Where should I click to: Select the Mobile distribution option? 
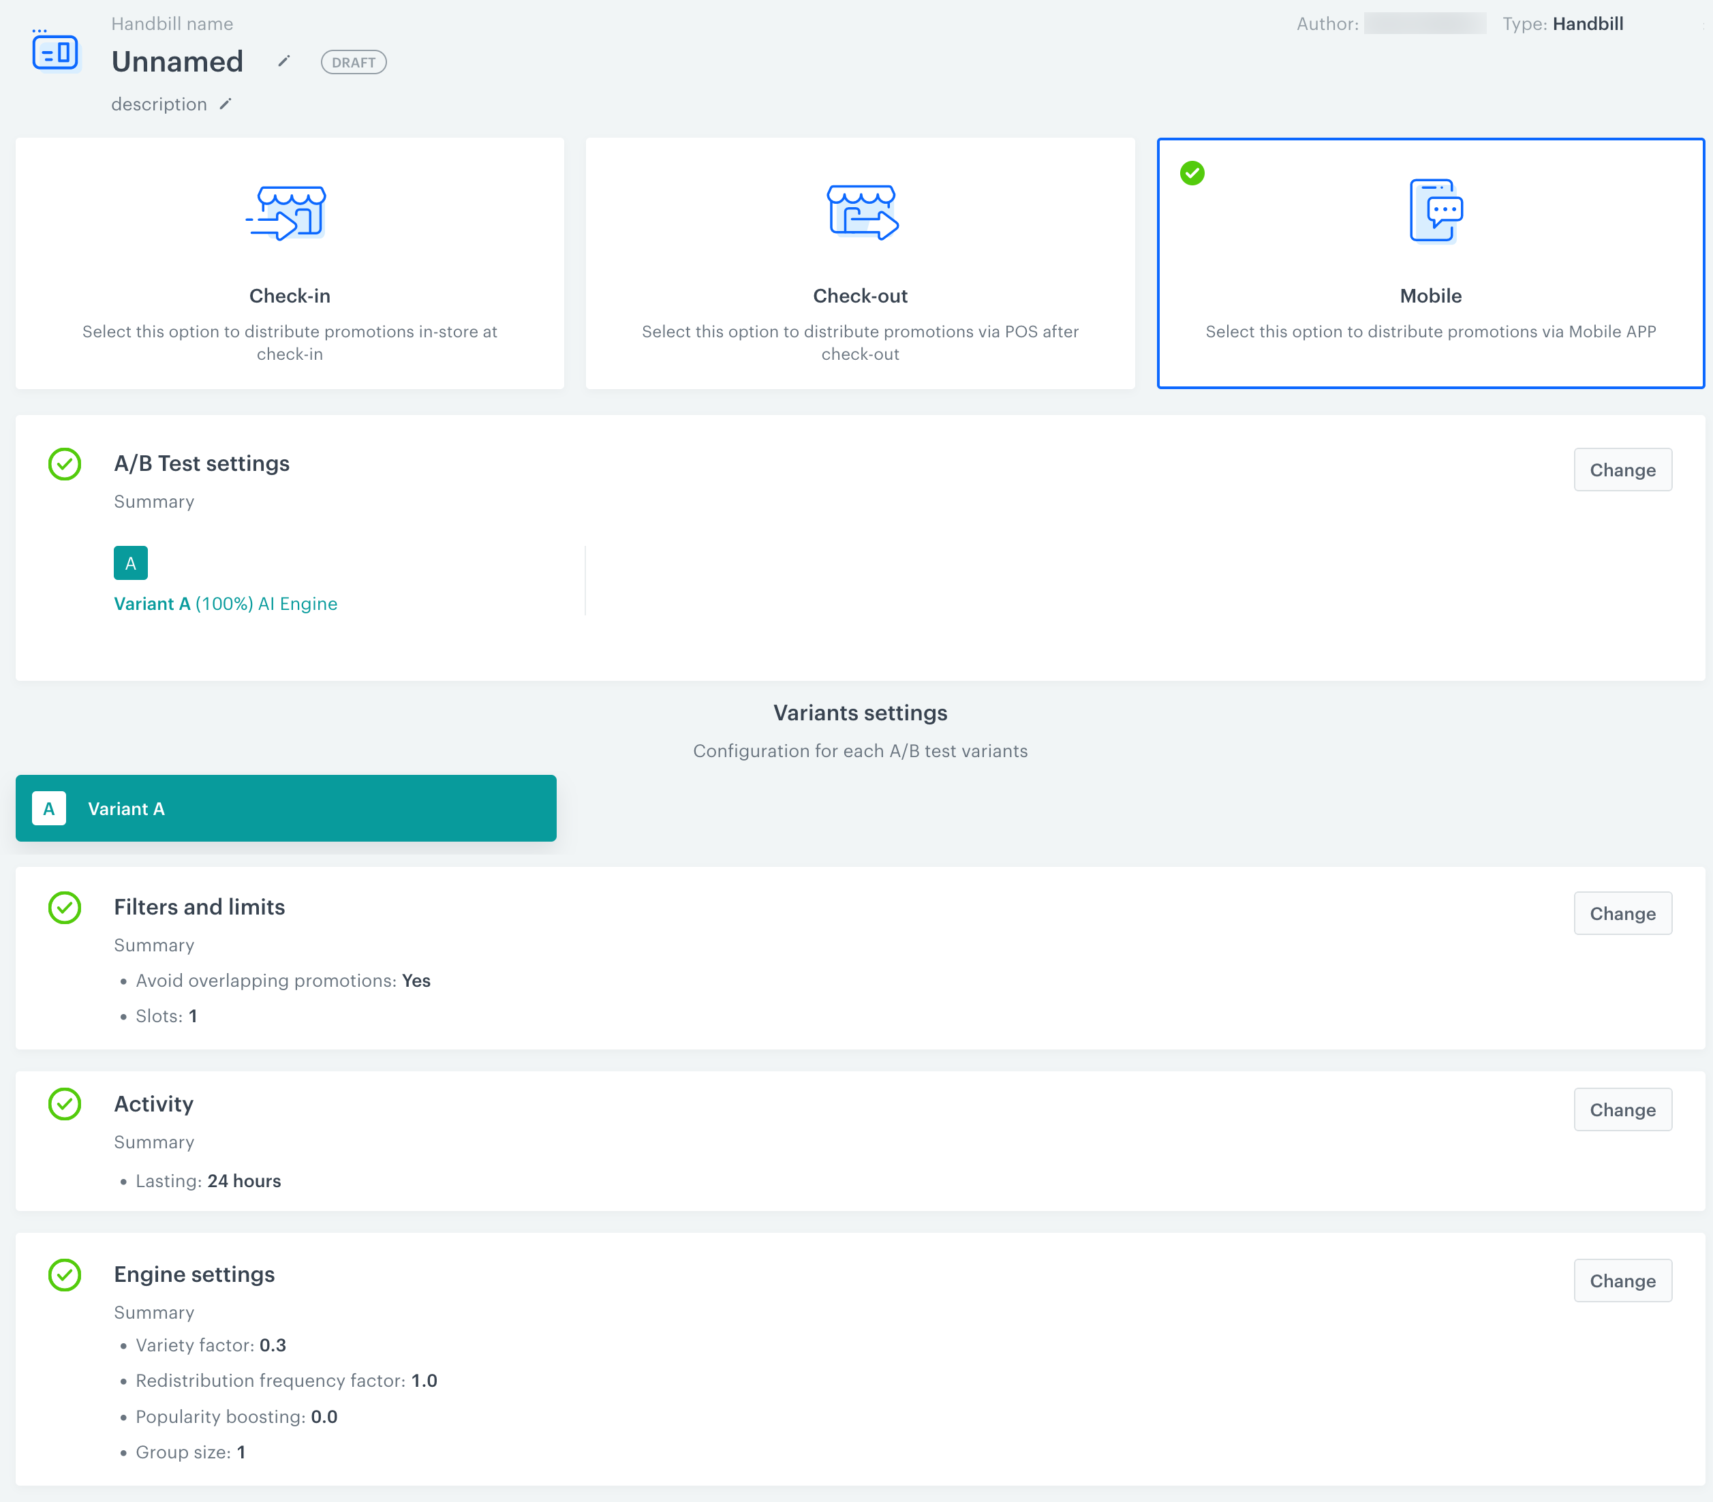[1431, 264]
